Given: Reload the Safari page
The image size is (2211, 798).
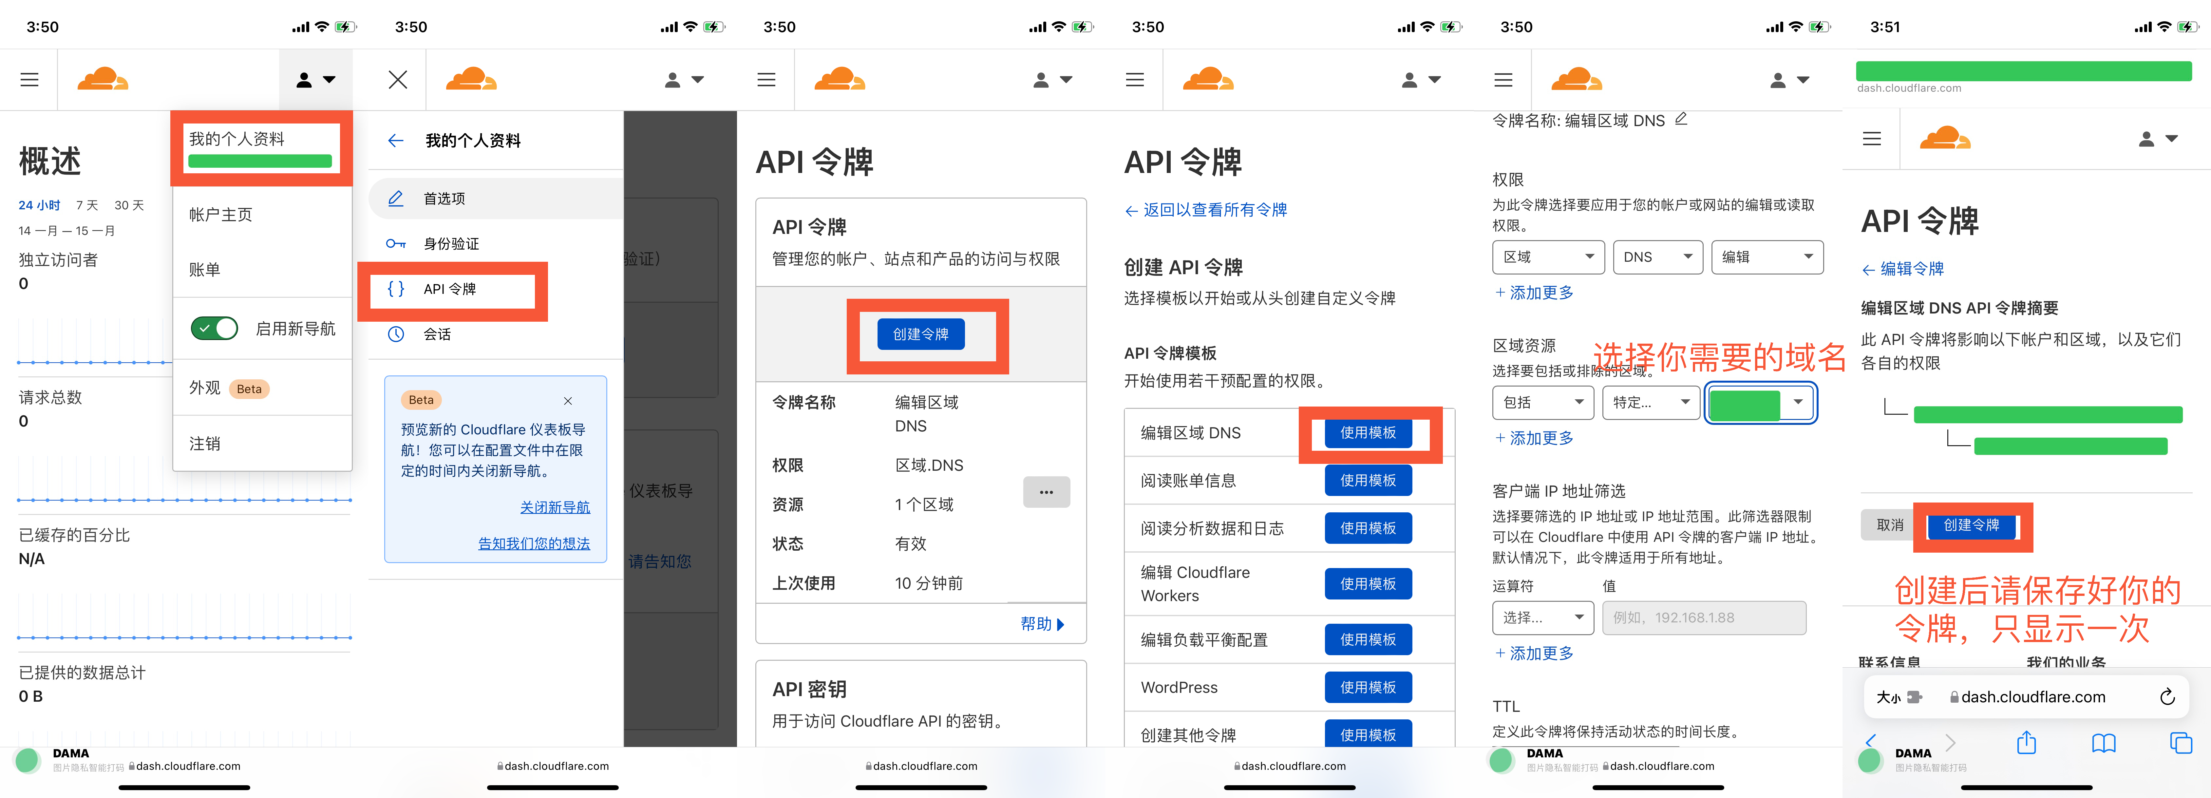Looking at the screenshot, I should 2167,697.
